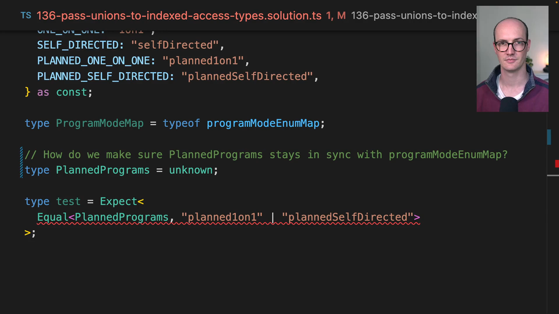This screenshot has height=314, width=559.
Task: Click the ProgramModeMap type name
Action: coord(100,123)
